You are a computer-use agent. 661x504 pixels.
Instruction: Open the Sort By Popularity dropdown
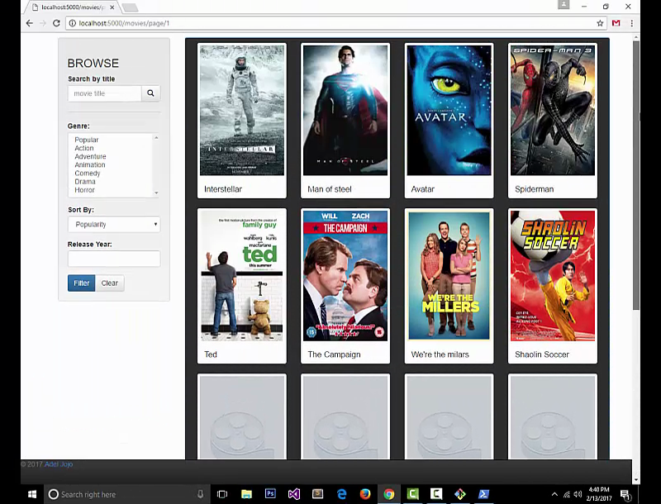pyautogui.click(x=114, y=224)
